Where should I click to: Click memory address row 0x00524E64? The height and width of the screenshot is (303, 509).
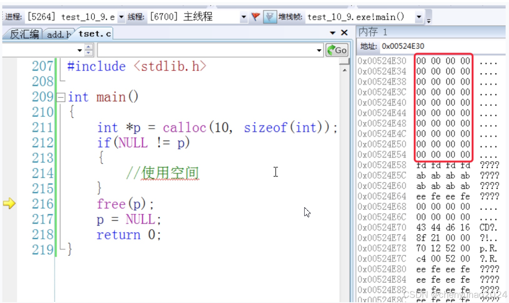pos(382,196)
